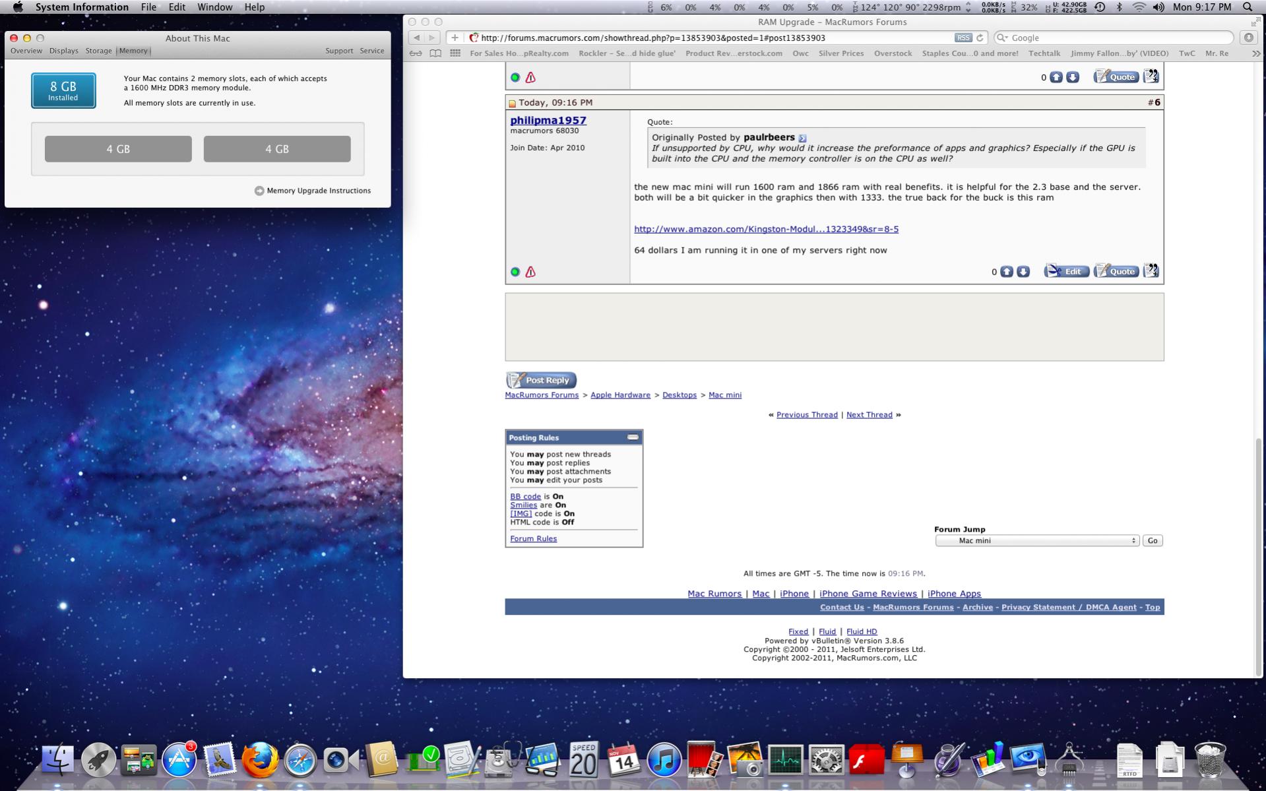The image size is (1266, 791).
Task: Vote down post #6 arrow
Action: [x=1023, y=272]
